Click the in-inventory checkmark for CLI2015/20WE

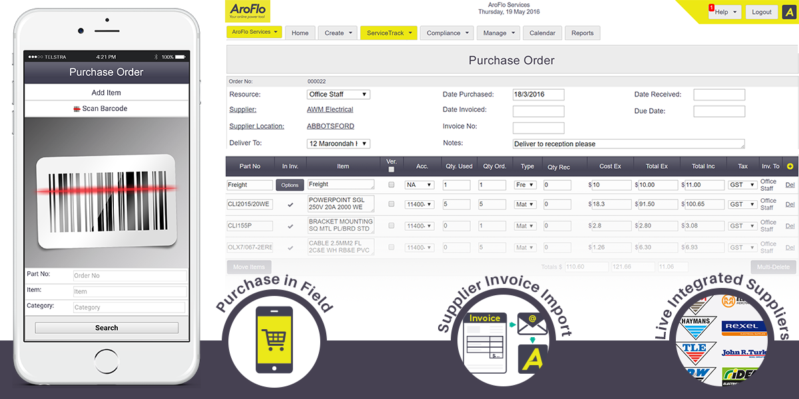[290, 205]
